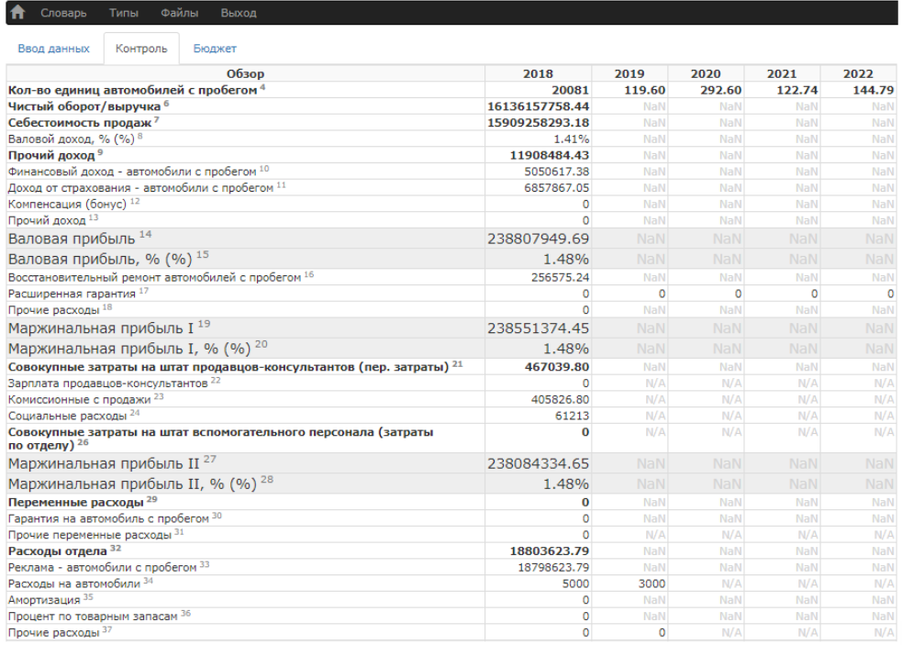Open the Типы menu
The width and height of the screenshot is (902, 645).
point(124,13)
